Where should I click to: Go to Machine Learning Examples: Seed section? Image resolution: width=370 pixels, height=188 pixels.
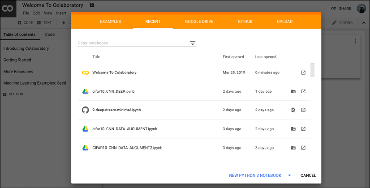point(34,83)
